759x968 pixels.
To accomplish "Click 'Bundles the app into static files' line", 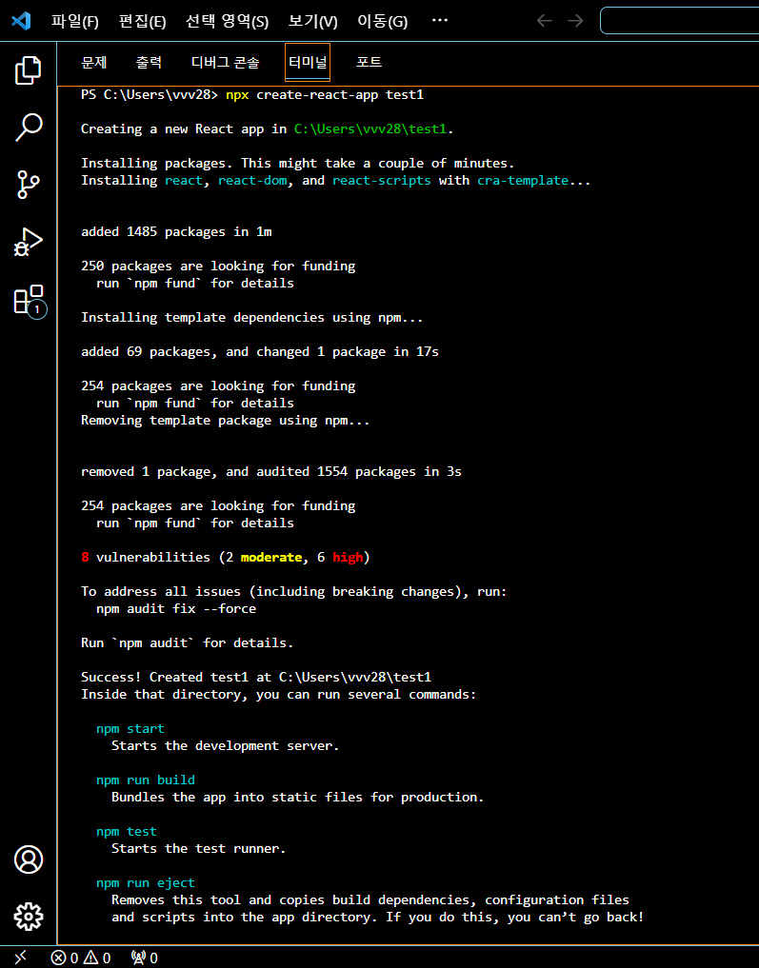I will click(x=298, y=797).
